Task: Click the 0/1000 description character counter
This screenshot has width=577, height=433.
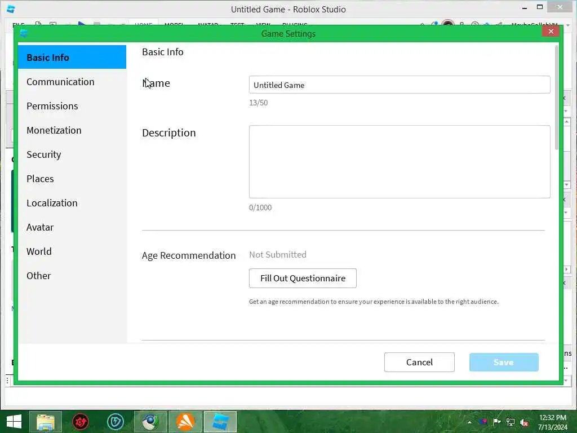Action: click(260, 207)
